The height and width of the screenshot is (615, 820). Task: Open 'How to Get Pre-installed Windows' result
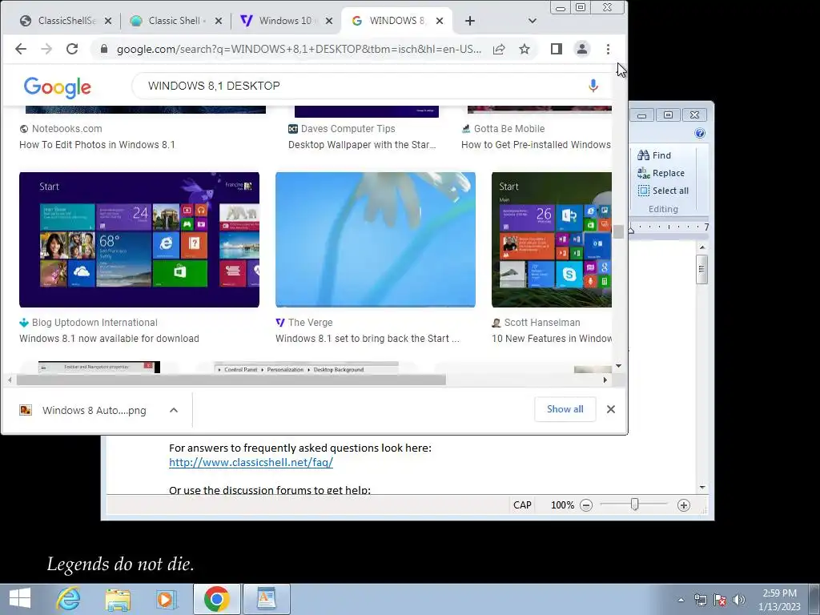(x=536, y=145)
